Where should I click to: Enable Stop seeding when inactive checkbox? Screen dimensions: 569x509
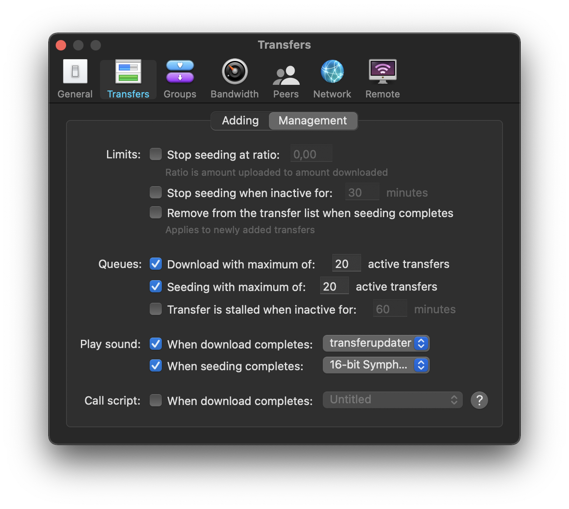(x=156, y=192)
